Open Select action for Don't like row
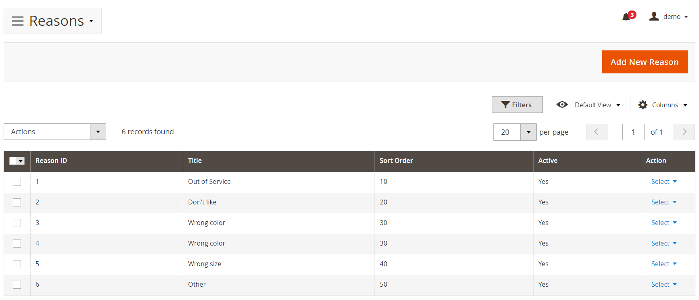 pyautogui.click(x=663, y=202)
